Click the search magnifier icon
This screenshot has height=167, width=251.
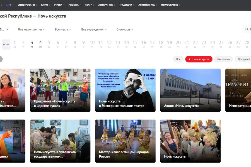tap(247, 29)
